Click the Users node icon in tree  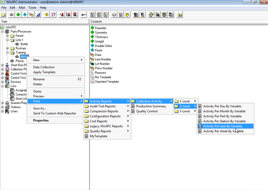(x=7, y=111)
